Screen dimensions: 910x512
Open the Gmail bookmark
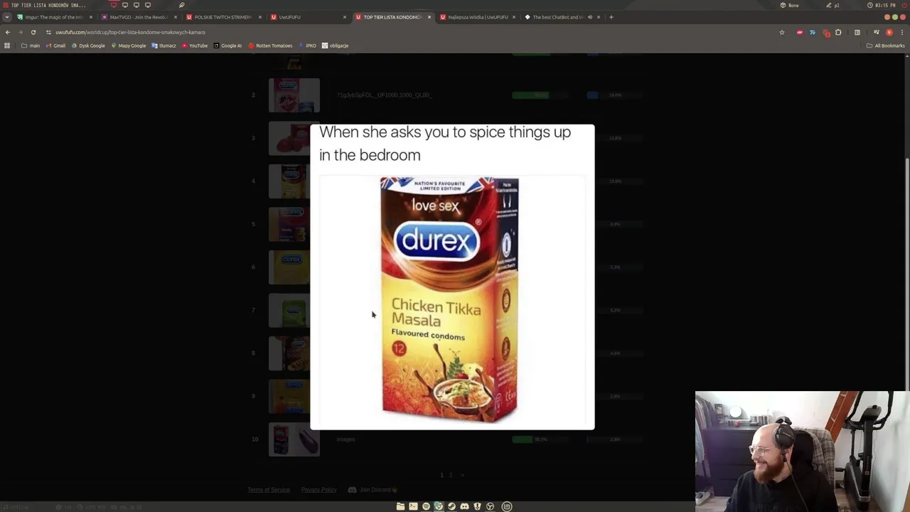[x=55, y=46]
